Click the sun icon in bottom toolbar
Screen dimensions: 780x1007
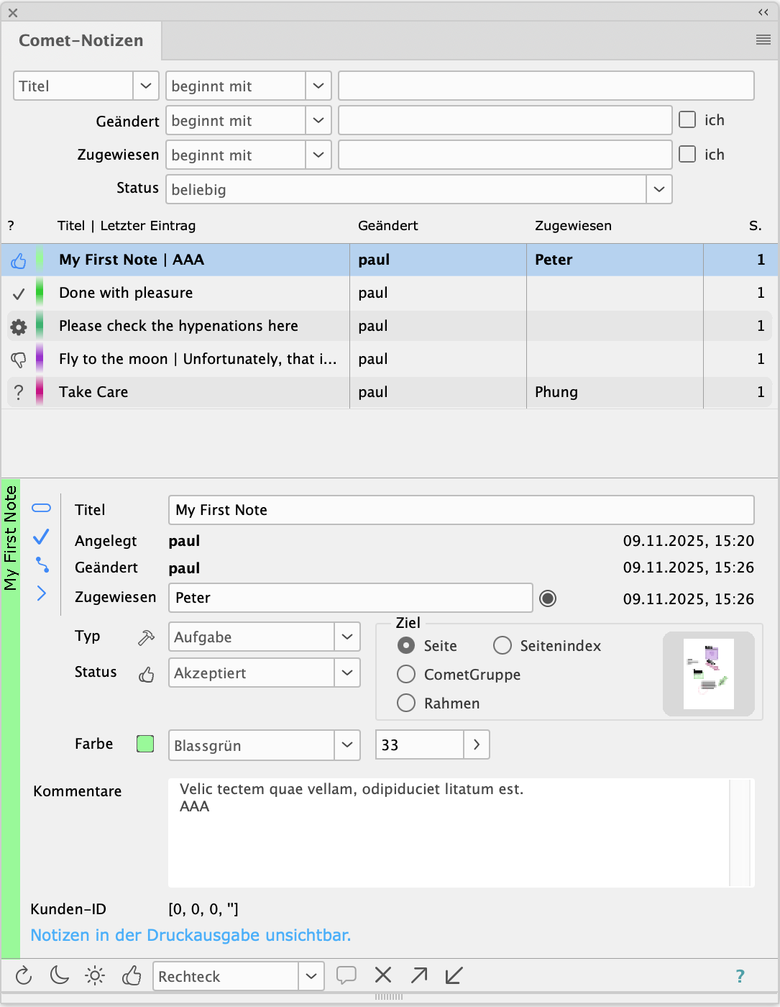coord(95,975)
